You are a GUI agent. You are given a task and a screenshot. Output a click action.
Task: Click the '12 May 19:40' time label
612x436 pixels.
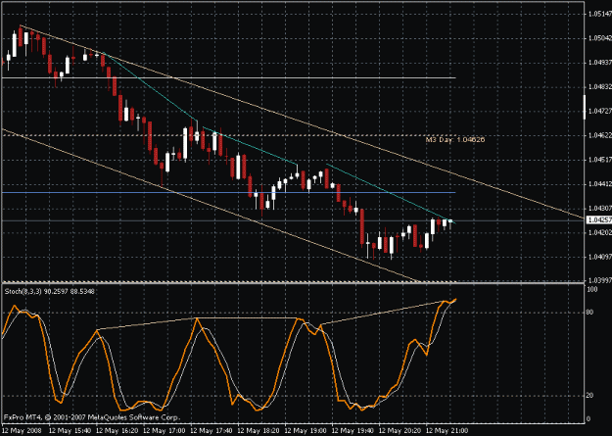click(353, 431)
